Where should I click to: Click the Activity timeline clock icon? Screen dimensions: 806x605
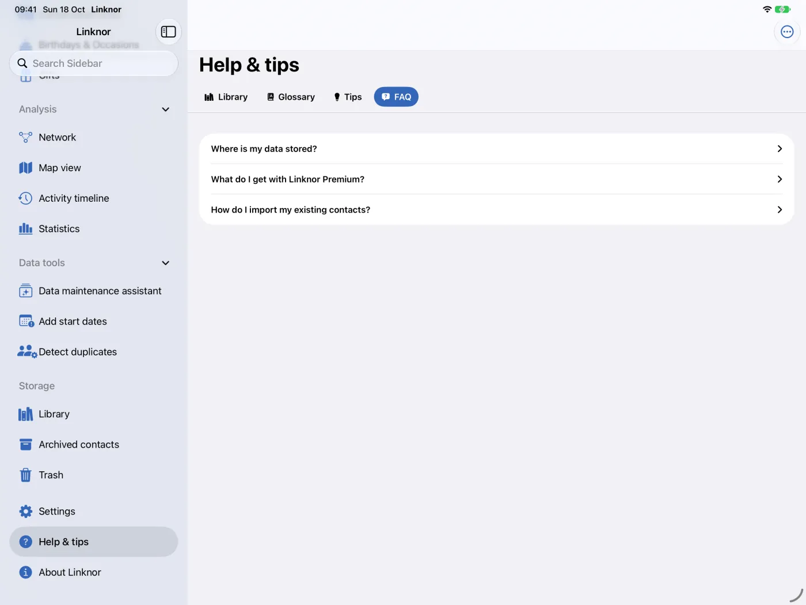coord(25,198)
